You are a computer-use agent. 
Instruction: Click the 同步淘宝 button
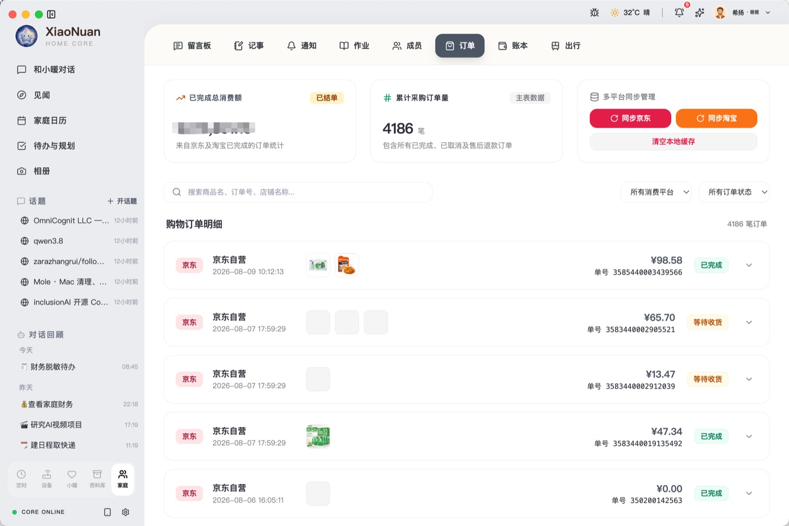pyautogui.click(x=717, y=118)
